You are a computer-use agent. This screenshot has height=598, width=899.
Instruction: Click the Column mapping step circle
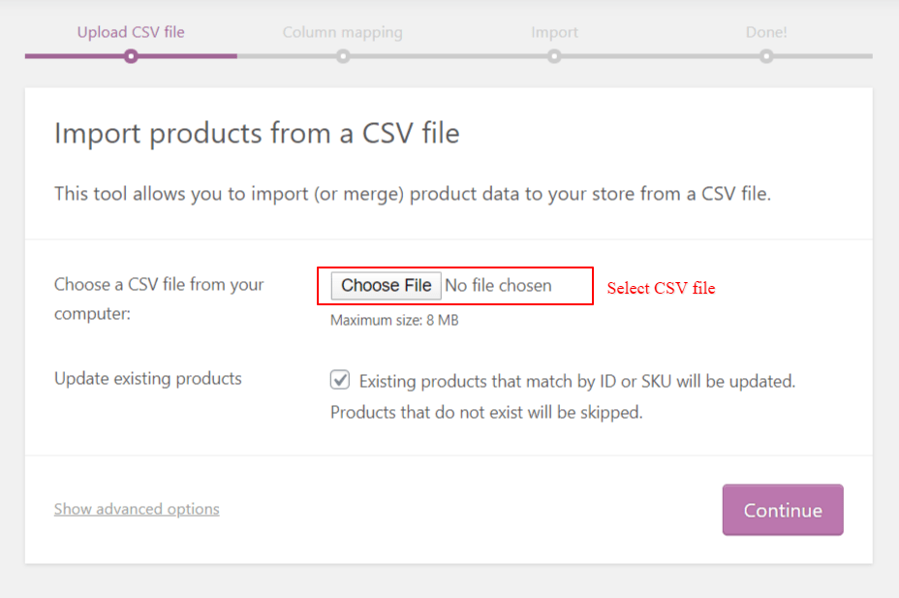[343, 56]
